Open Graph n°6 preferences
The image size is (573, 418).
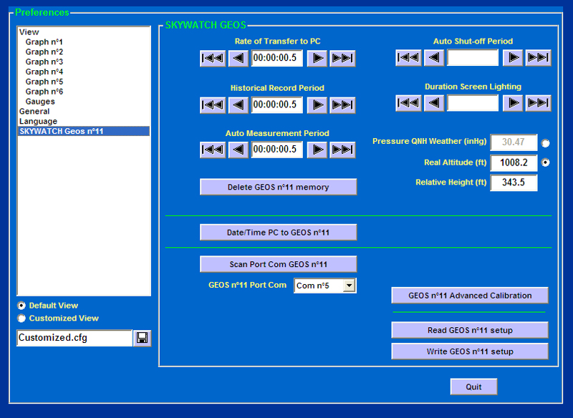[44, 92]
